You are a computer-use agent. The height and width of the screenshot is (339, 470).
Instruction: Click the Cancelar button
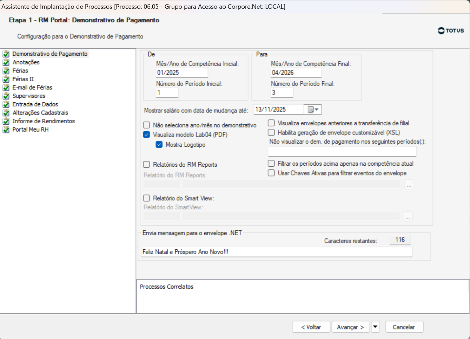[404, 327]
